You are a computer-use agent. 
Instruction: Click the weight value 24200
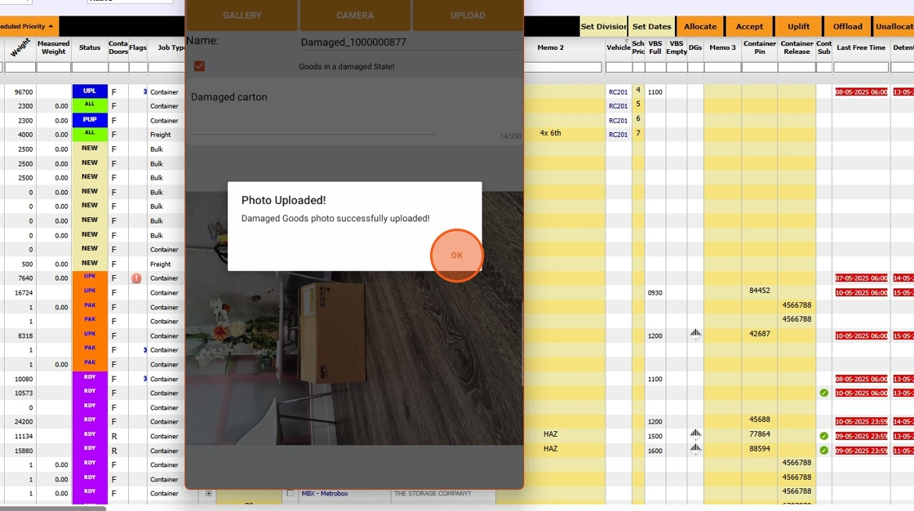(24, 422)
